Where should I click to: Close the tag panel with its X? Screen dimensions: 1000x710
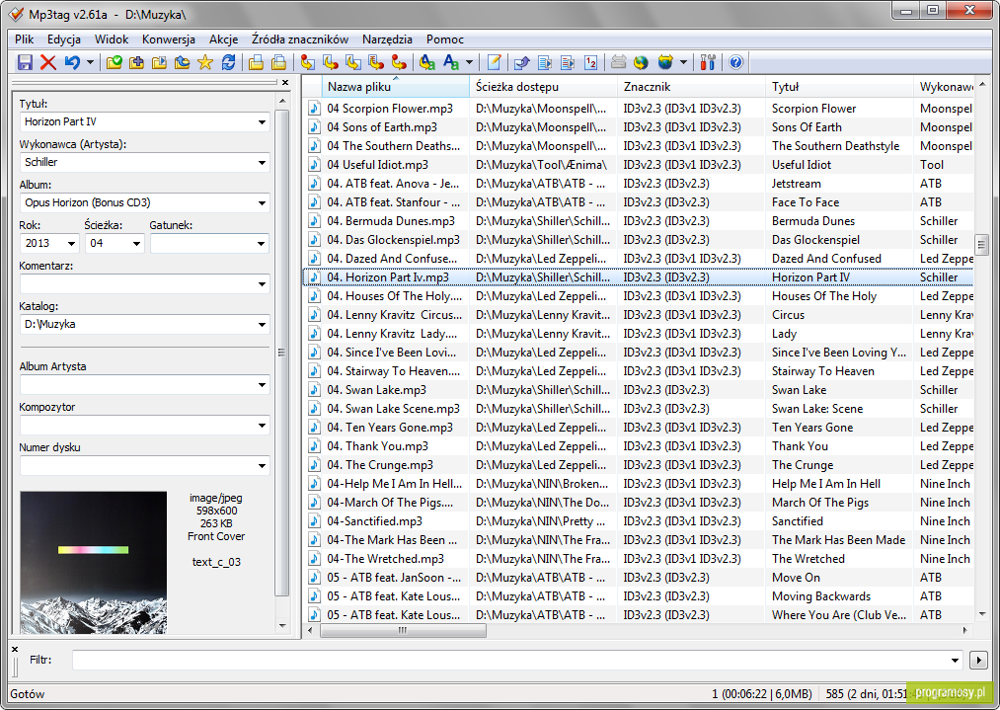[285, 82]
